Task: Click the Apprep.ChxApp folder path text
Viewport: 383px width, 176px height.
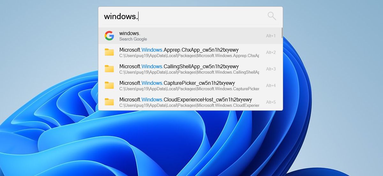Action: coord(189,56)
